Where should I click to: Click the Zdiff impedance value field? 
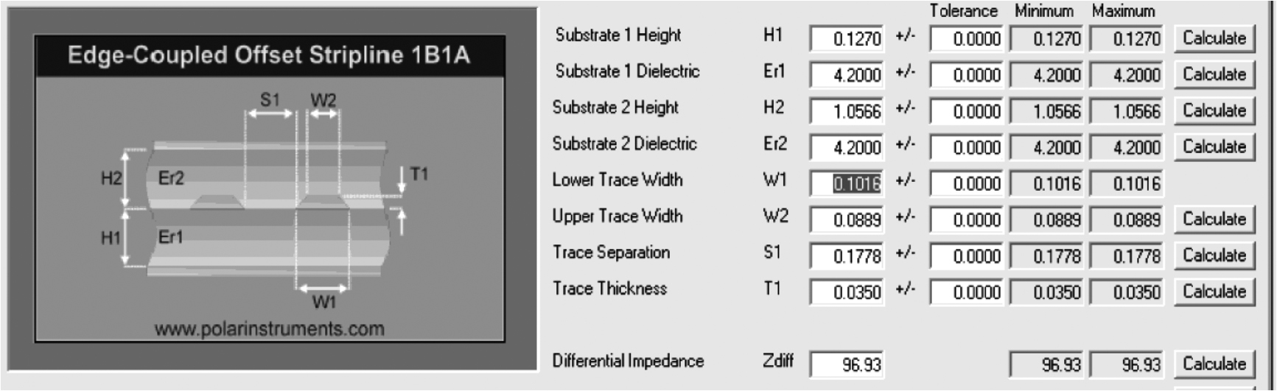847,364
